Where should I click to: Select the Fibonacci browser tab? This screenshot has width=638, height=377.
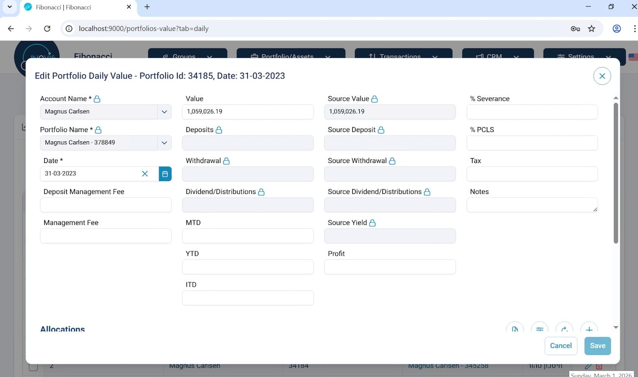[74, 7]
